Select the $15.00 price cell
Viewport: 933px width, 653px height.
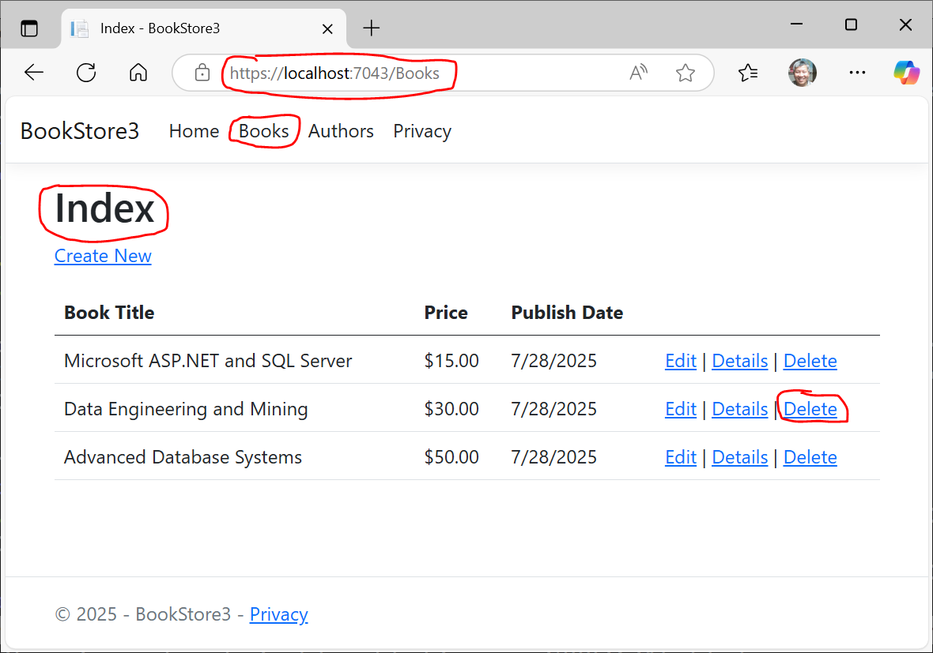point(451,361)
